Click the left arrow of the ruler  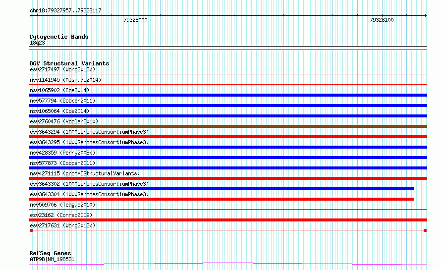coord(31,15)
